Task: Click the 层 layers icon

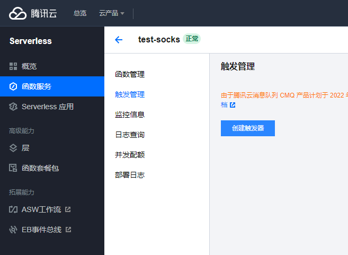Action: 13,148
